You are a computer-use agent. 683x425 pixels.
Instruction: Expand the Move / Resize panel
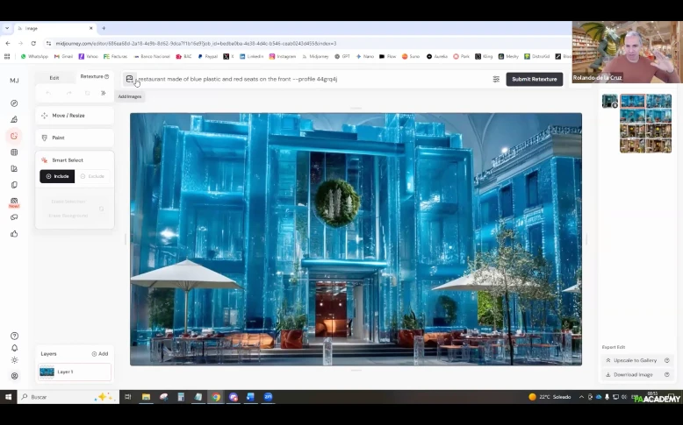point(75,116)
